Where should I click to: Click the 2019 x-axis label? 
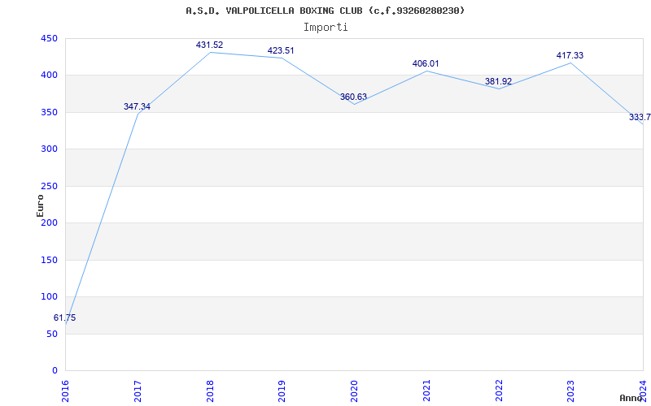(x=282, y=391)
